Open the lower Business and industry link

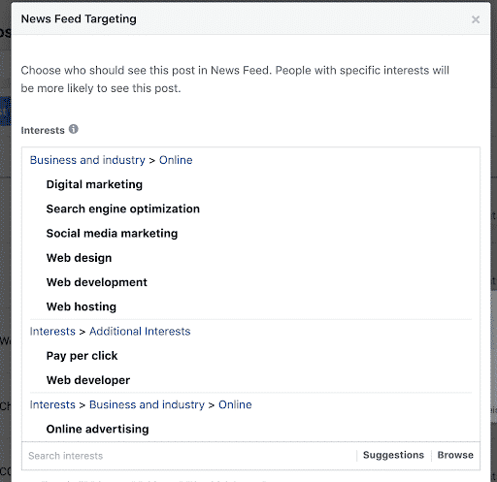147,404
